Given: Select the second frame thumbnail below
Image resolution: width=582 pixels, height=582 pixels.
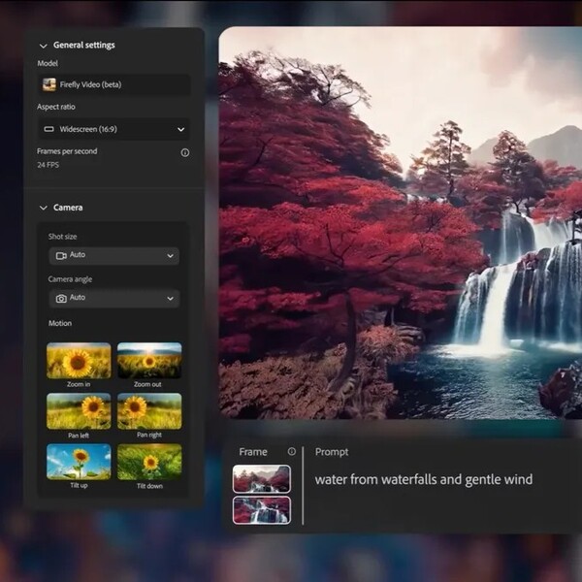Looking at the screenshot, I should tap(262, 510).
